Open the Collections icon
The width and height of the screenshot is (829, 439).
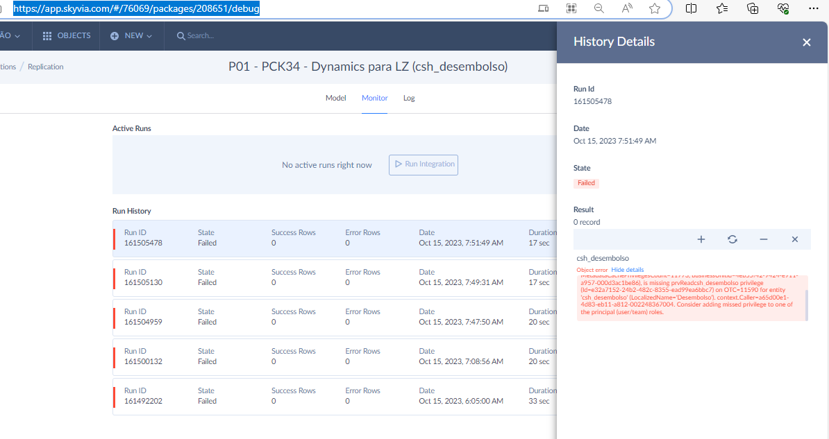[x=753, y=8]
